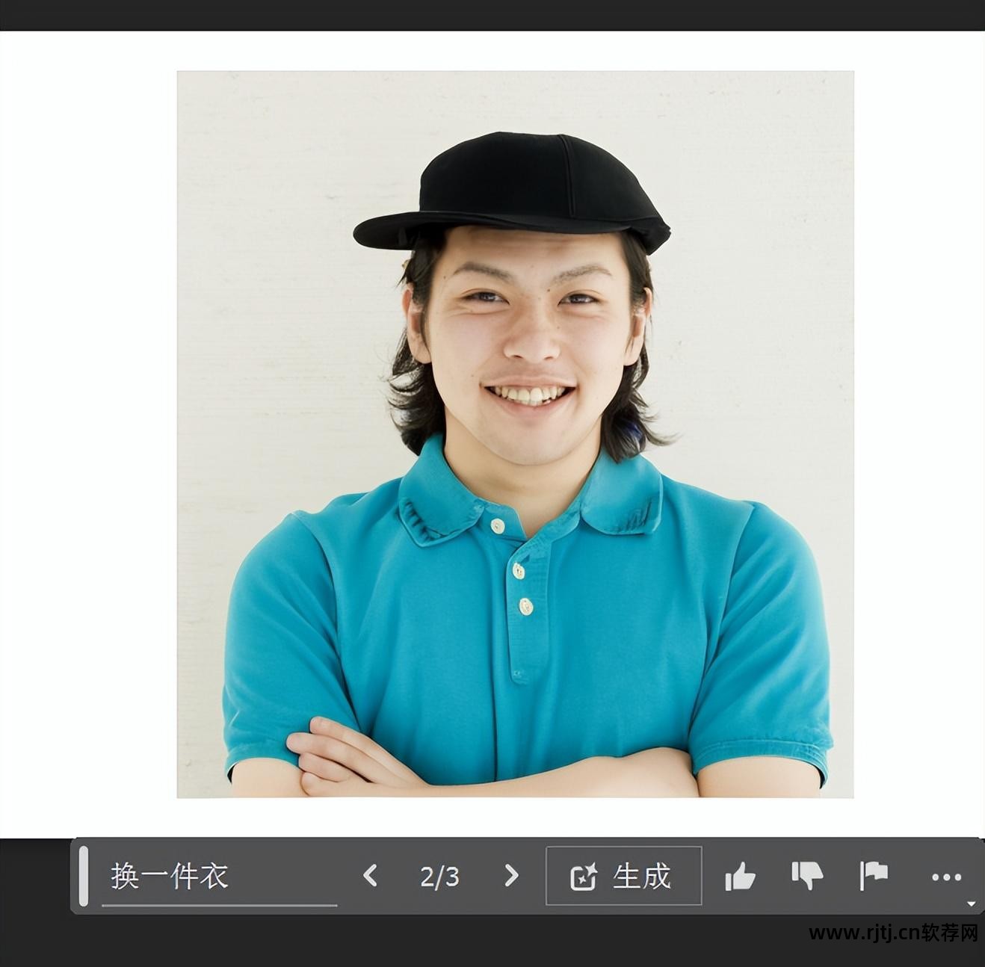Click the top white button on the polo
This screenshot has height=967, width=985.
[x=497, y=526]
